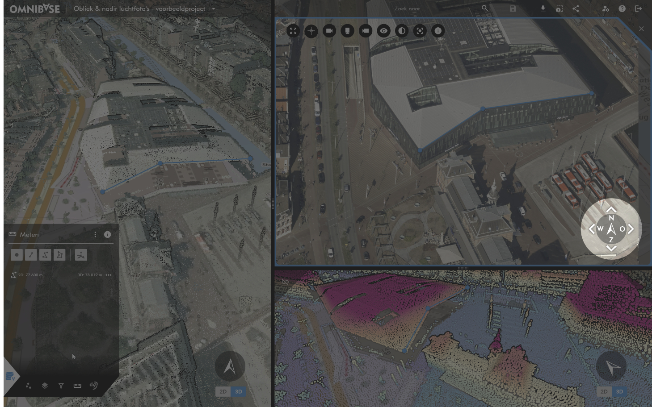This screenshot has height=407, width=652.
Task: Toggle the contrast icon in image viewer
Action: point(402,31)
